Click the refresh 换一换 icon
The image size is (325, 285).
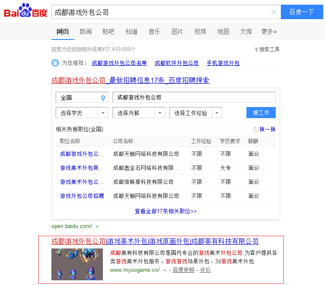pos(256,130)
